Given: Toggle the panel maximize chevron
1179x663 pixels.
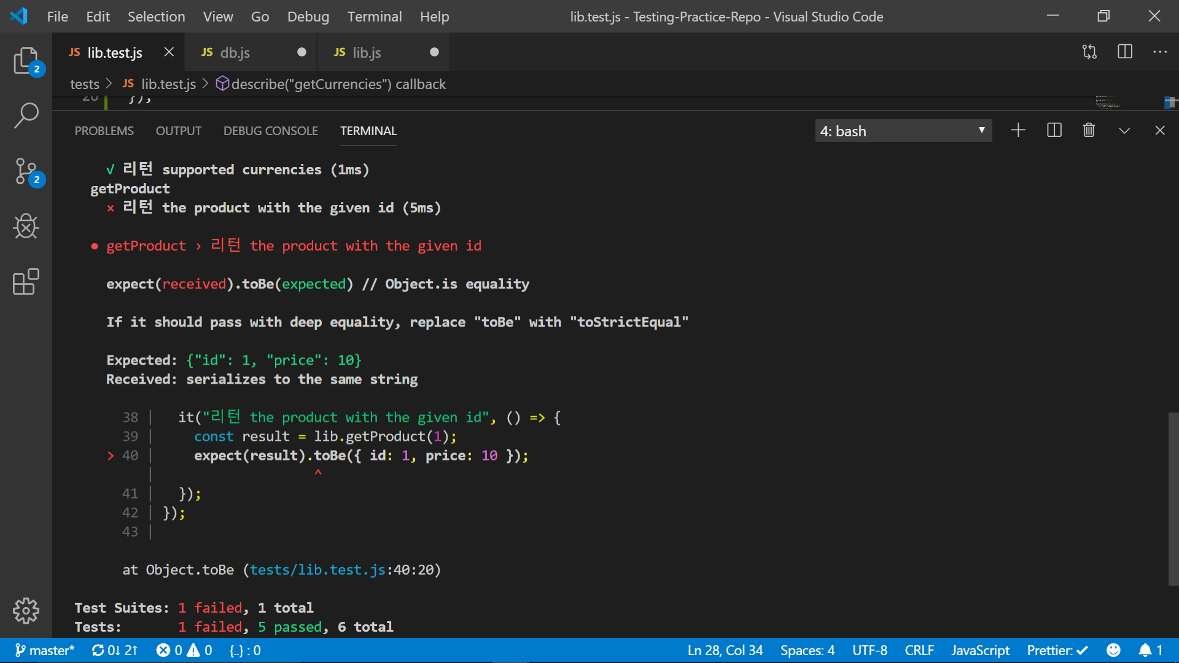Looking at the screenshot, I should click(x=1124, y=130).
